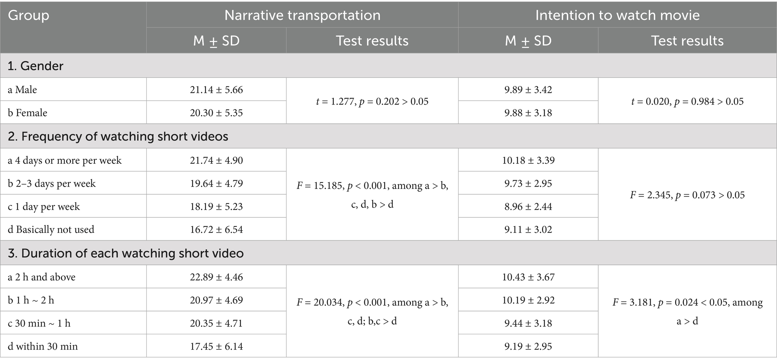Click the t = 0.020 test result cell
The width and height of the screenshot is (777, 364).
[687, 101]
